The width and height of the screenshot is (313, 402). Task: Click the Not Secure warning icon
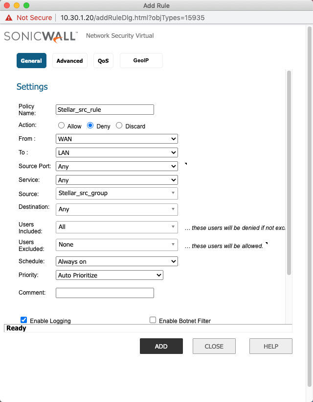(9, 18)
